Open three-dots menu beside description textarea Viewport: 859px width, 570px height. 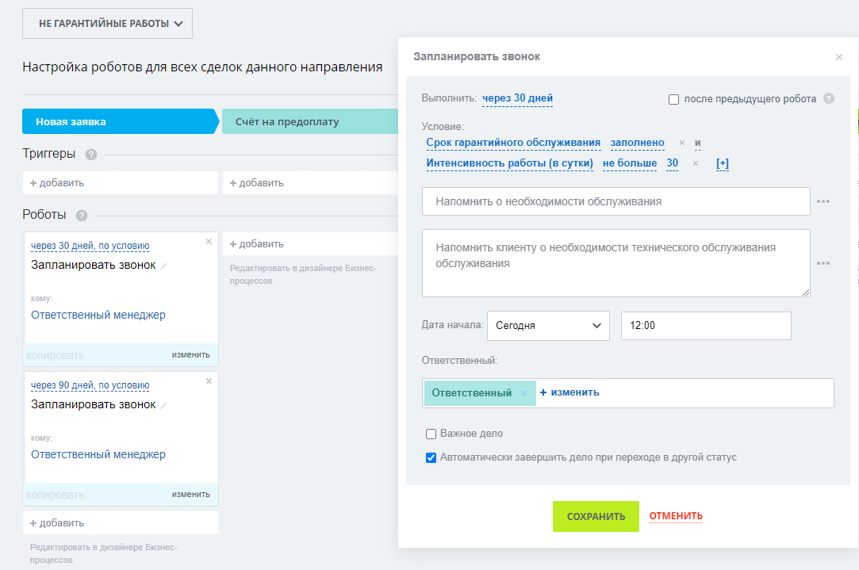point(823,263)
